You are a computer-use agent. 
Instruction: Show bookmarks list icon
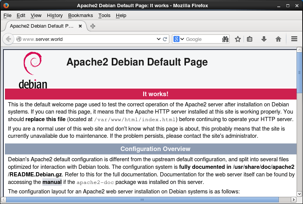250,39
